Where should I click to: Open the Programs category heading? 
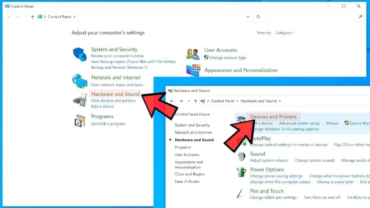pyautogui.click(x=102, y=117)
